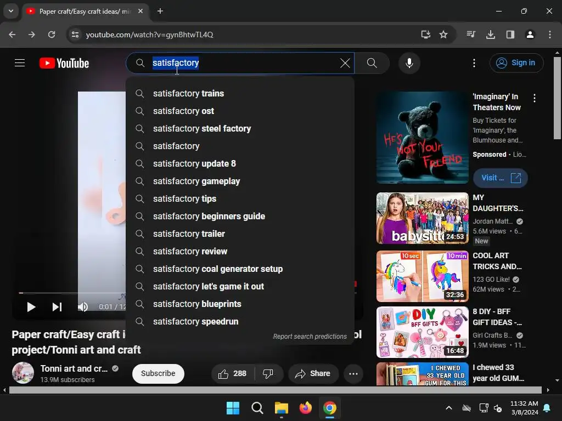This screenshot has width=562, height=421.
Task: Choose satisfactory trailer suggestion
Action: pyautogui.click(x=240, y=234)
